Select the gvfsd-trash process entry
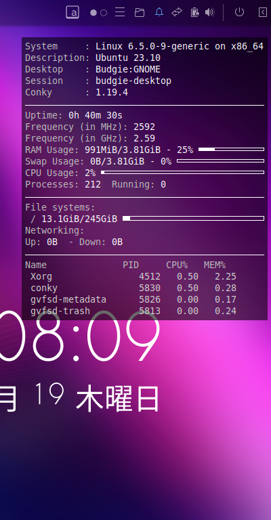The height and width of the screenshot is (520, 271). (x=133, y=311)
